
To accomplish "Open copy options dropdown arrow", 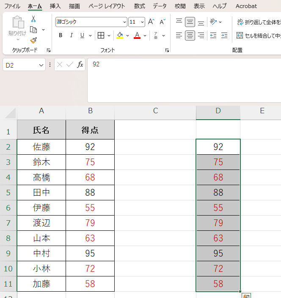I will pos(43,30).
